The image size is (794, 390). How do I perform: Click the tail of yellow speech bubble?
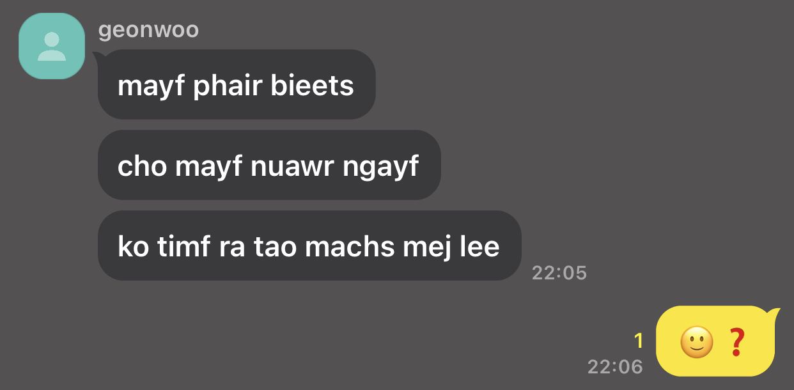click(x=774, y=313)
